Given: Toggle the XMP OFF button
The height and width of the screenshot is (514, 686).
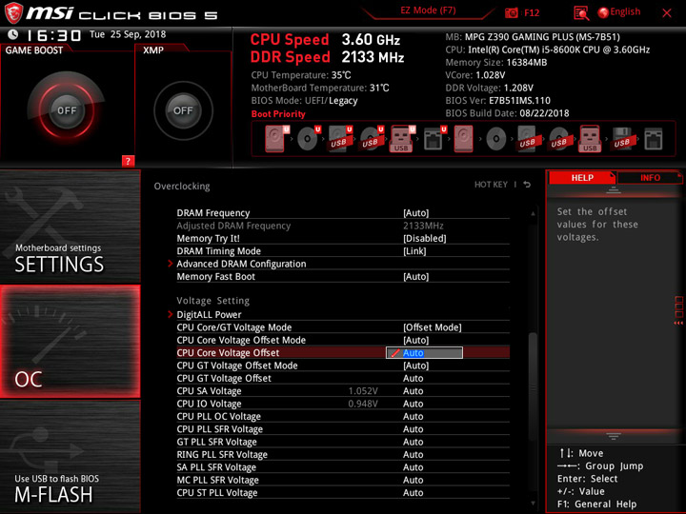Looking at the screenshot, I should coord(183,110).
